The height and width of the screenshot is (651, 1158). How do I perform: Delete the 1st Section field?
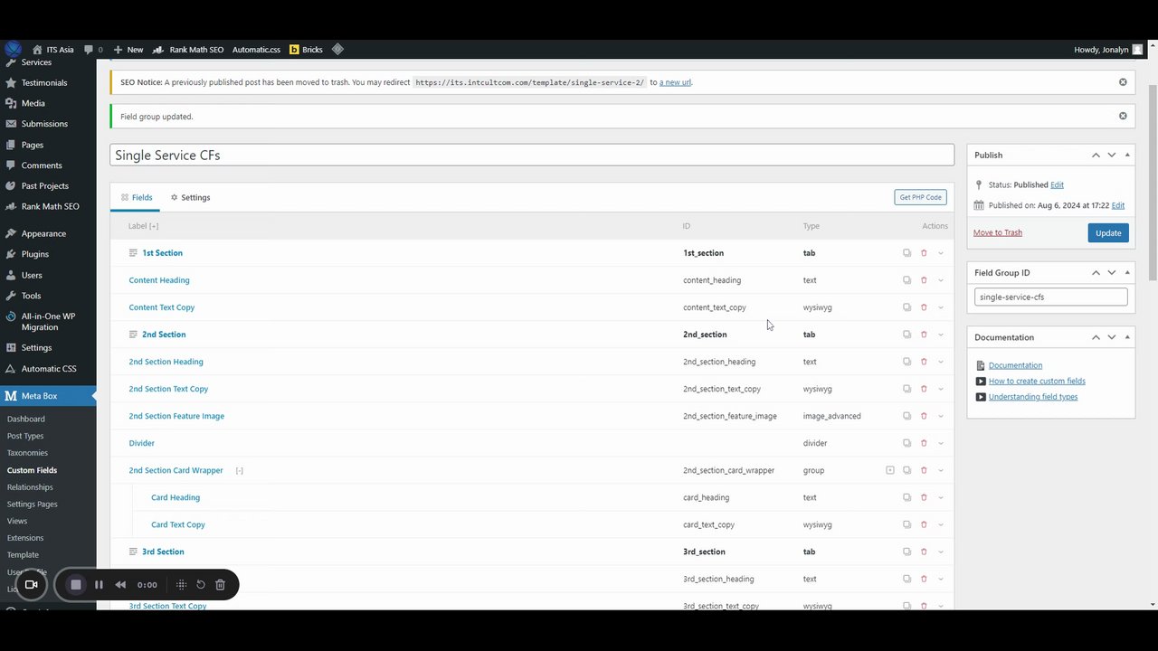pyautogui.click(x=924, y=253)
